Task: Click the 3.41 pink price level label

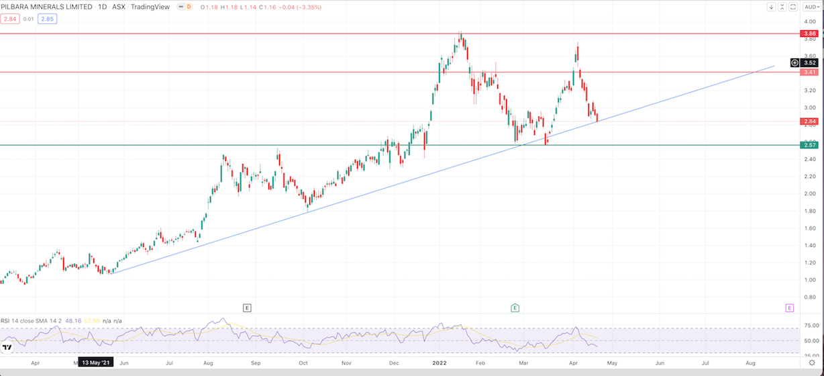Action: click(808, 72)
